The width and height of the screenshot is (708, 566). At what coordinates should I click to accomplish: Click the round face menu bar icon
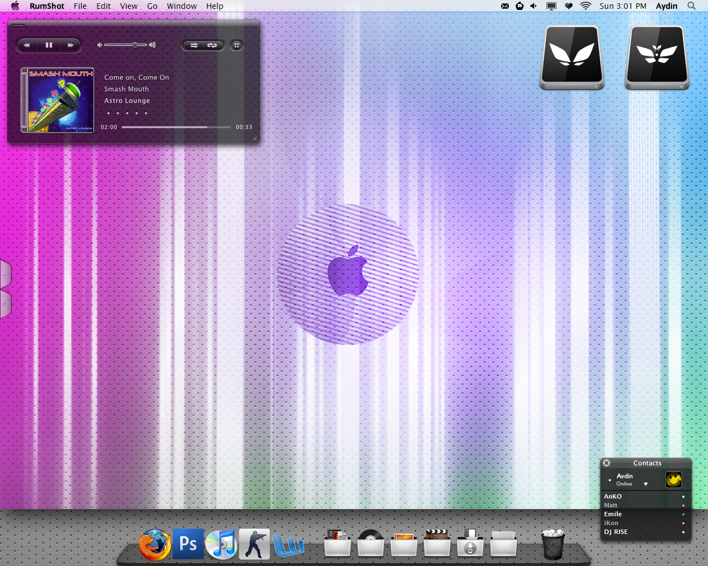click(519, 6)
